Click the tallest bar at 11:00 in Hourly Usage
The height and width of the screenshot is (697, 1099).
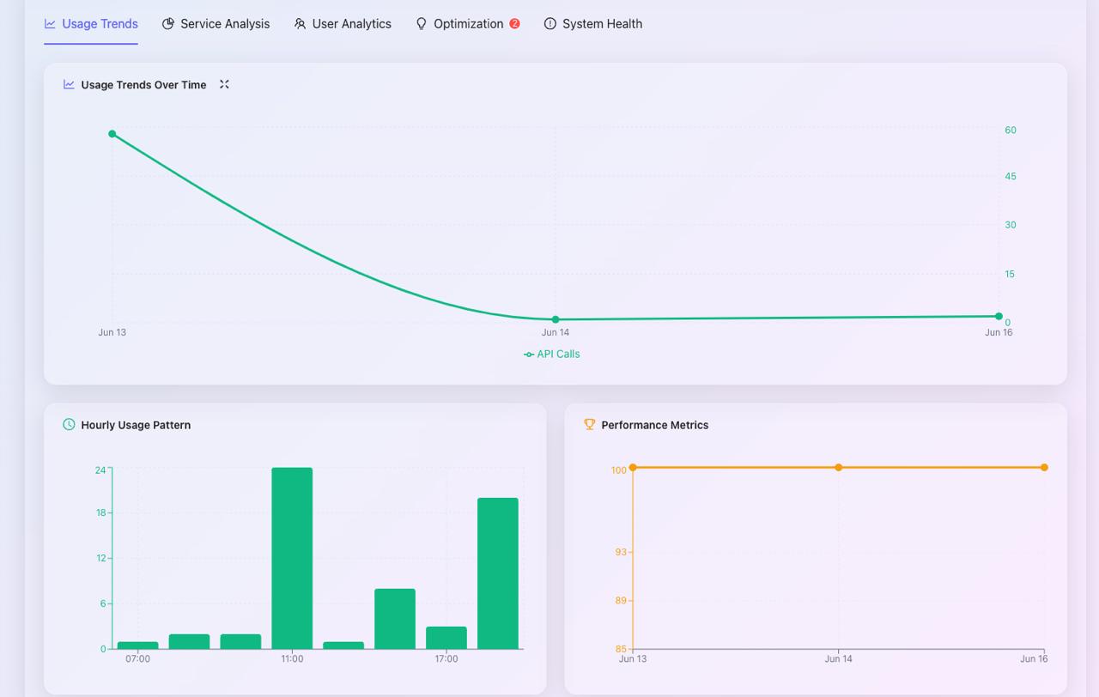(292, 558)
